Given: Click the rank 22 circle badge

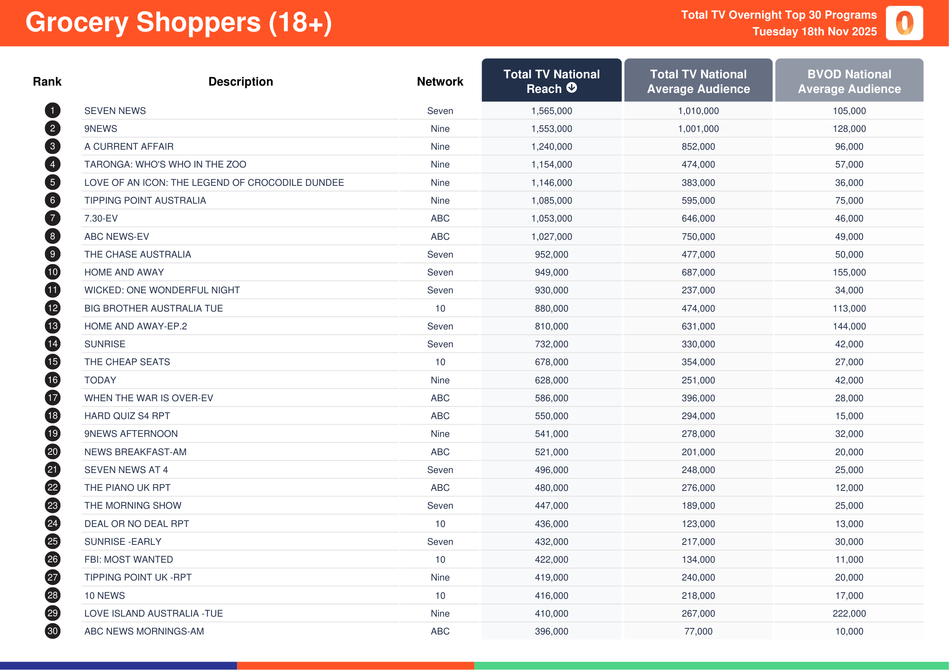Looking at the screenshot, I should [52, 488].
